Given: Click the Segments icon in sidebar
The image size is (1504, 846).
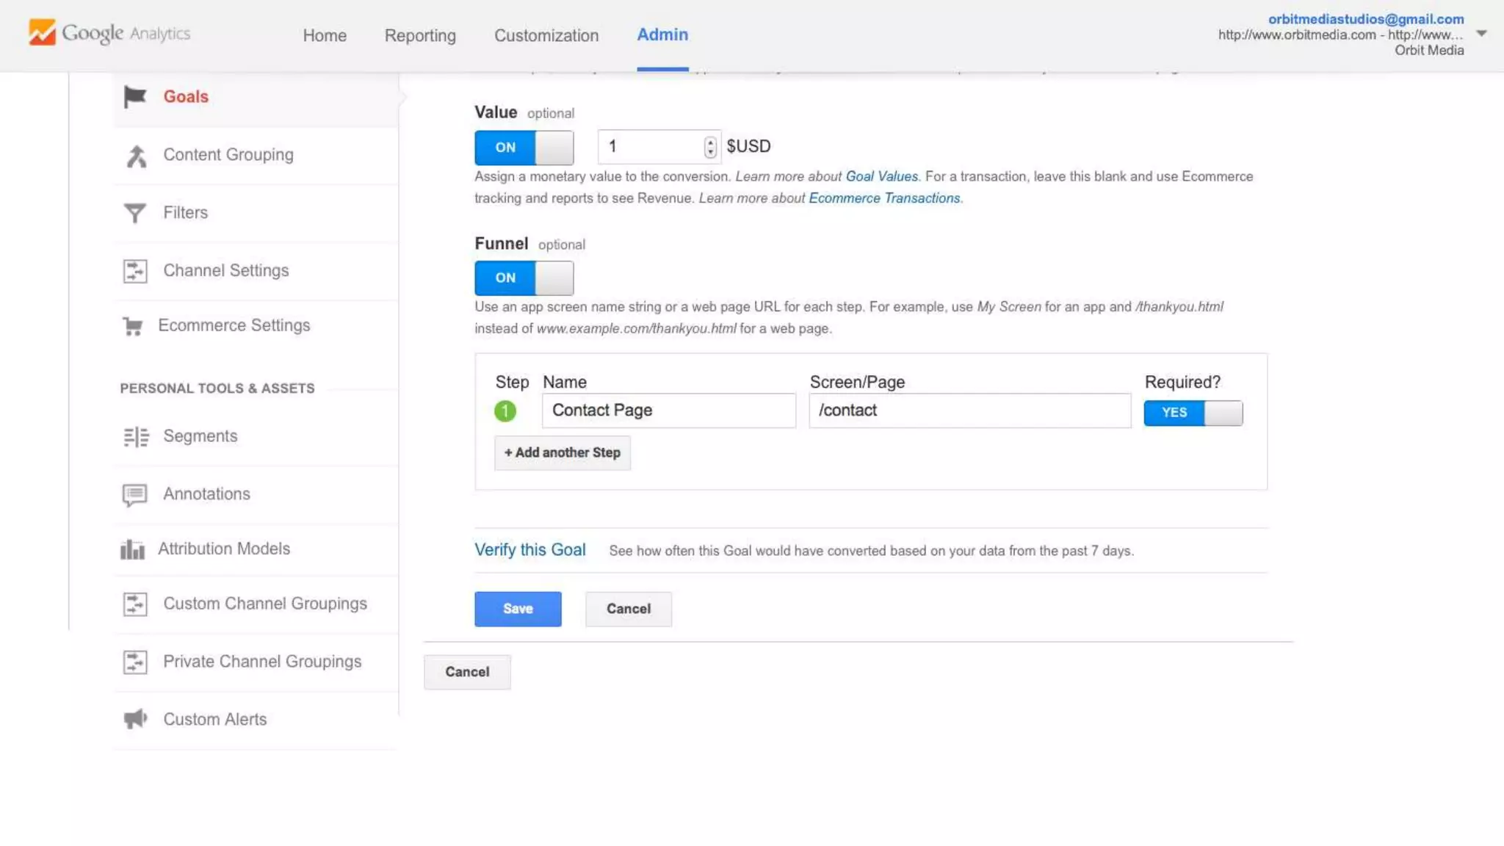Looking at the screenshot, I should click(136, 437).
